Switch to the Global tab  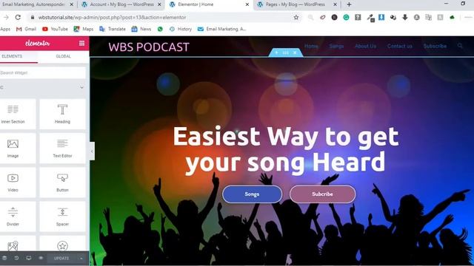tap(63, 56)
